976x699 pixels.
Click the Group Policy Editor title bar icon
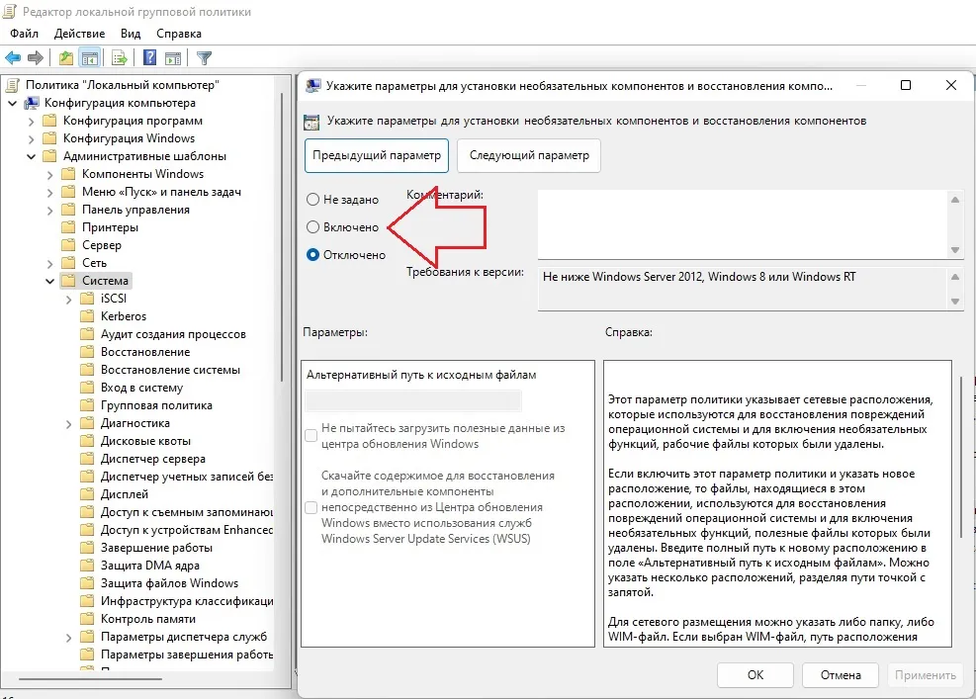coord(10,12)
